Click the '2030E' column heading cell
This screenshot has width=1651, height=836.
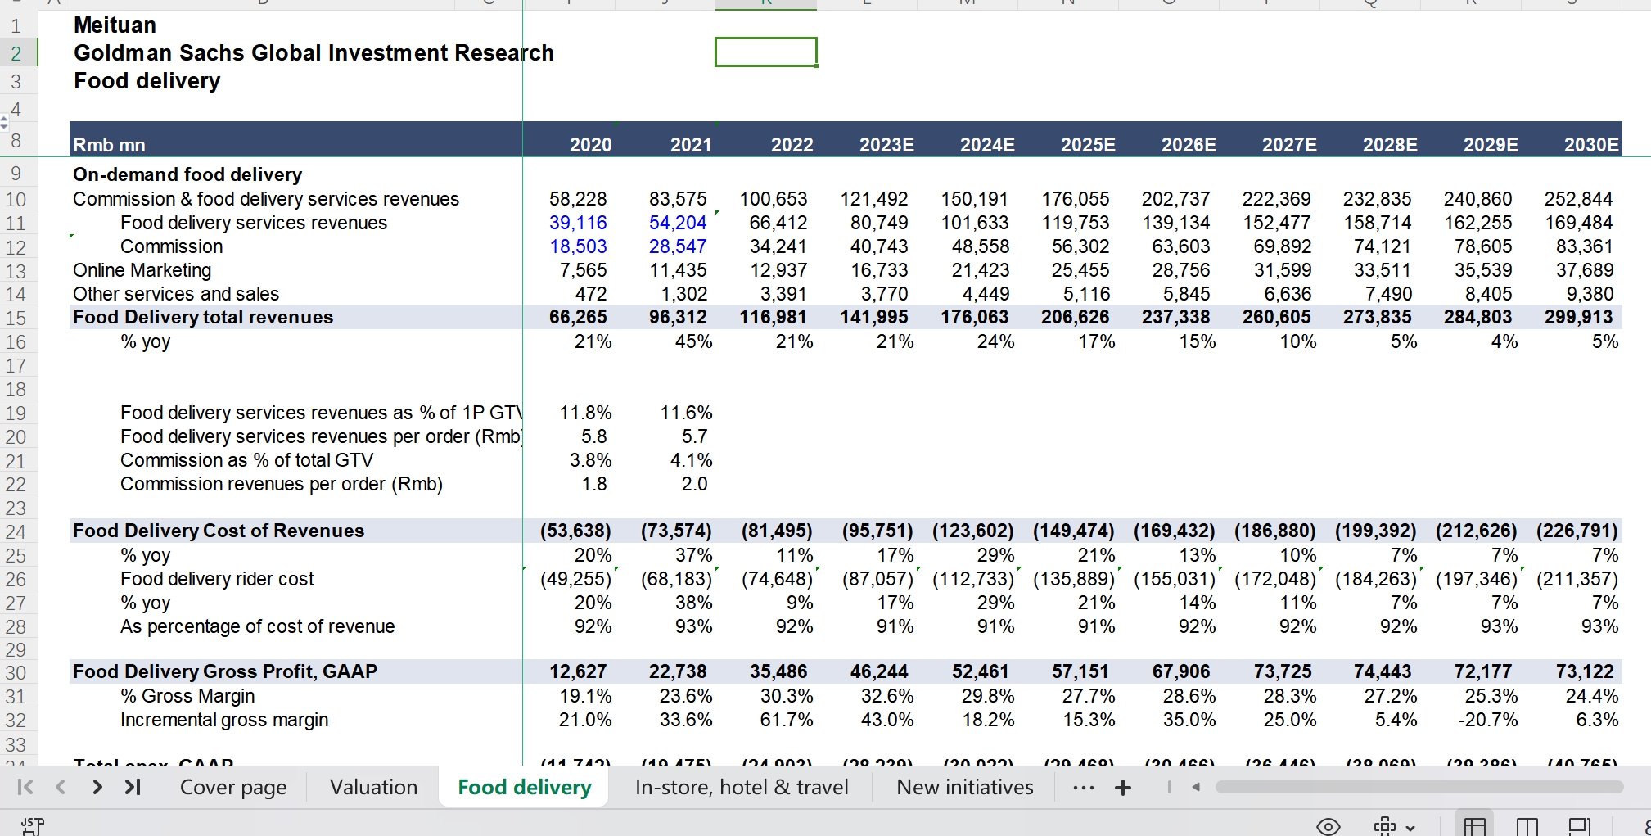[x=1591, y=145]
